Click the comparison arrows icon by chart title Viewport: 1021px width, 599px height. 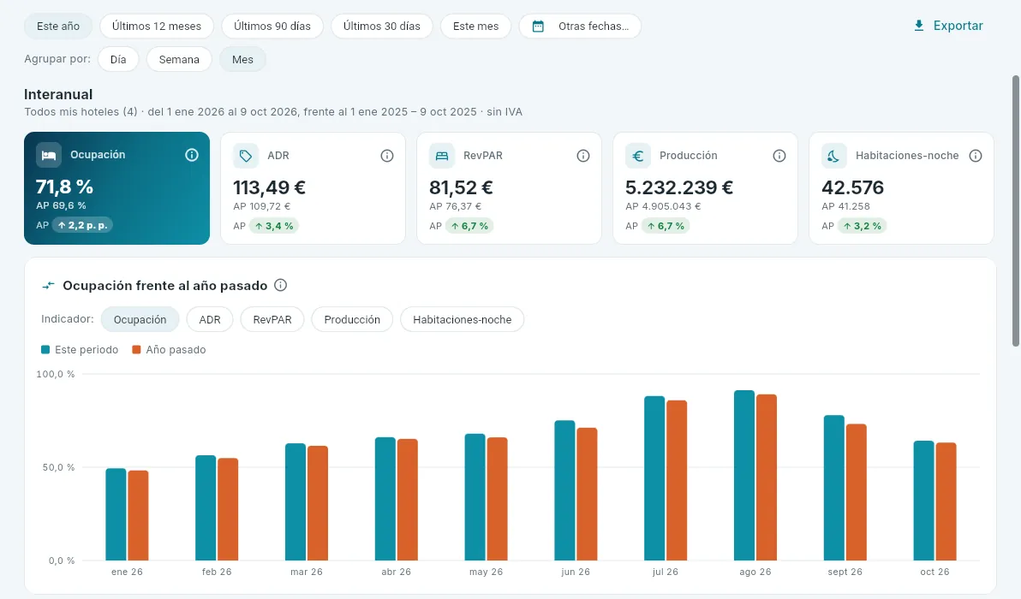[48, 286]
